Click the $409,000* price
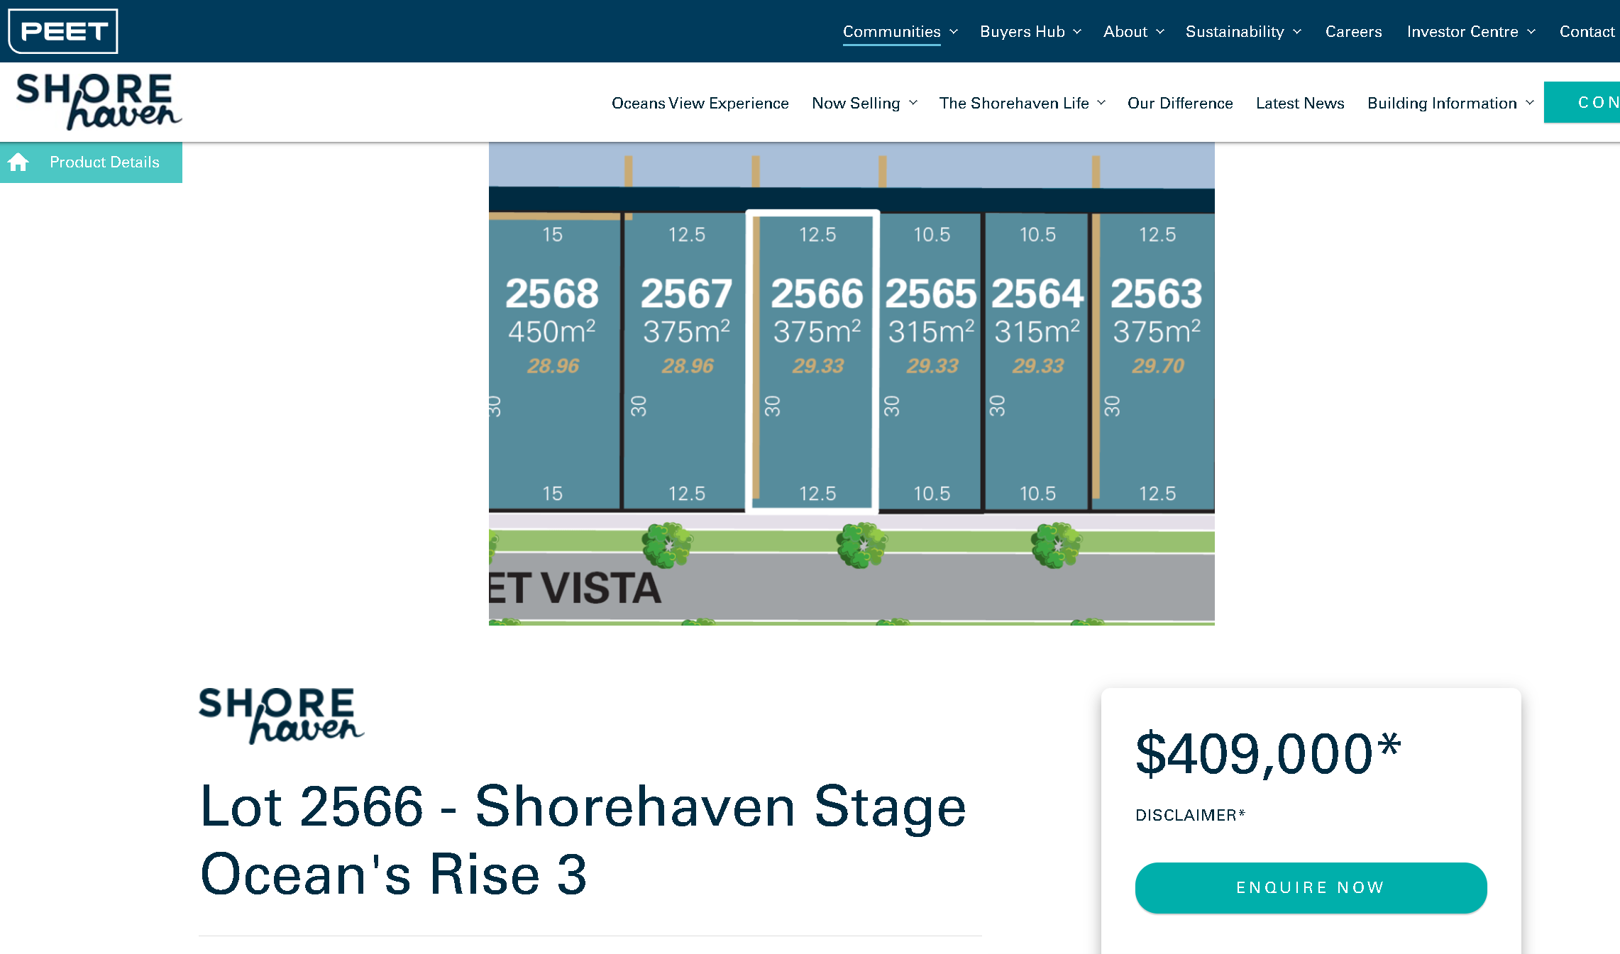Image resolution: width=1620 pixels, height=954 pixels. [1268, 753]
